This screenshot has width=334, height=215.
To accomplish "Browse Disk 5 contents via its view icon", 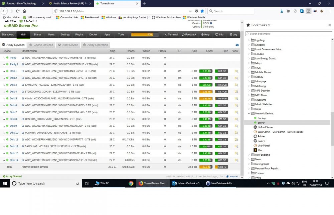I will click(236, 98).
